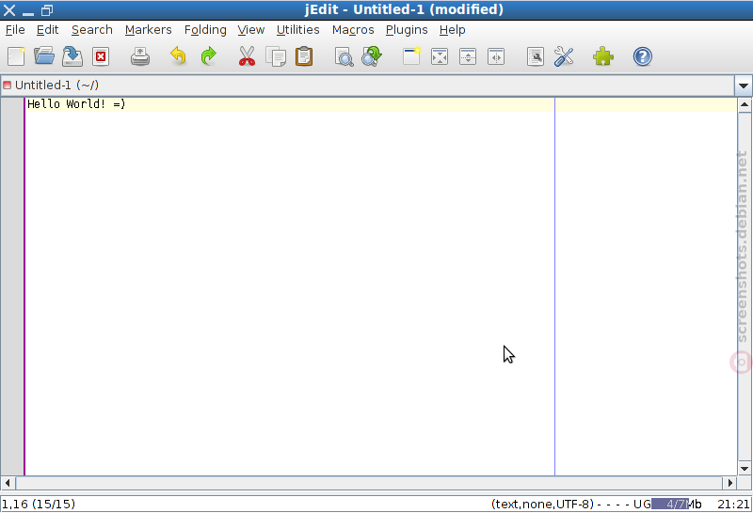Redo the edit with the green arrow
The image size is (753, 513).
(x=208, y=56)
